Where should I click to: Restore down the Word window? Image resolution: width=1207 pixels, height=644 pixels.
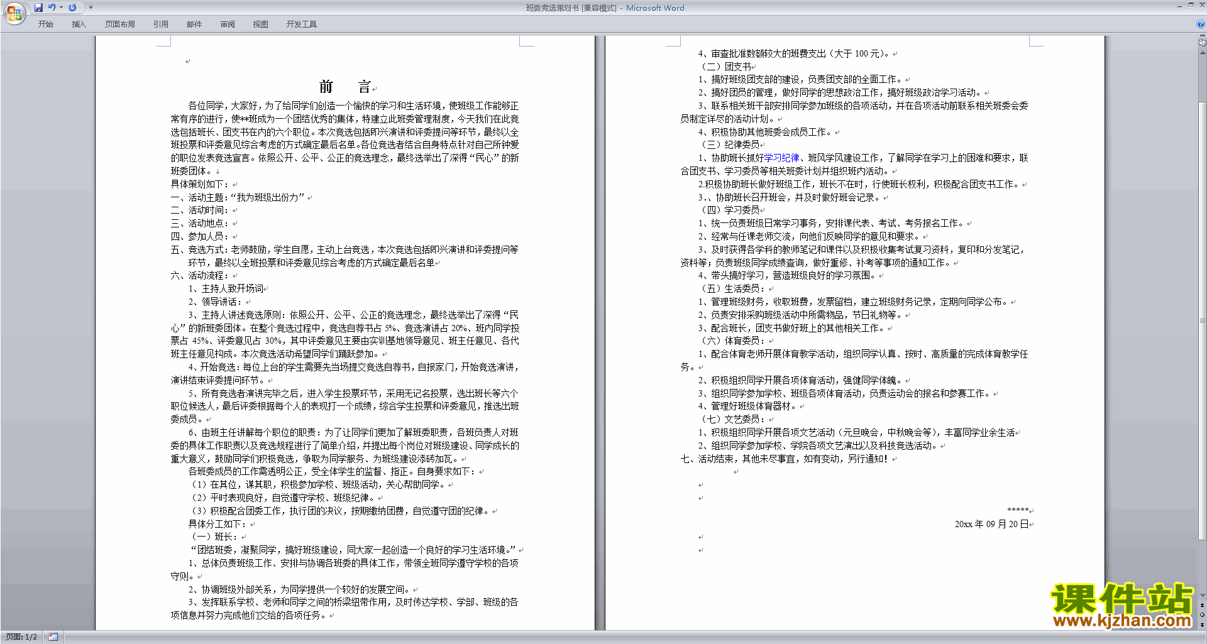click(1191, 6)
